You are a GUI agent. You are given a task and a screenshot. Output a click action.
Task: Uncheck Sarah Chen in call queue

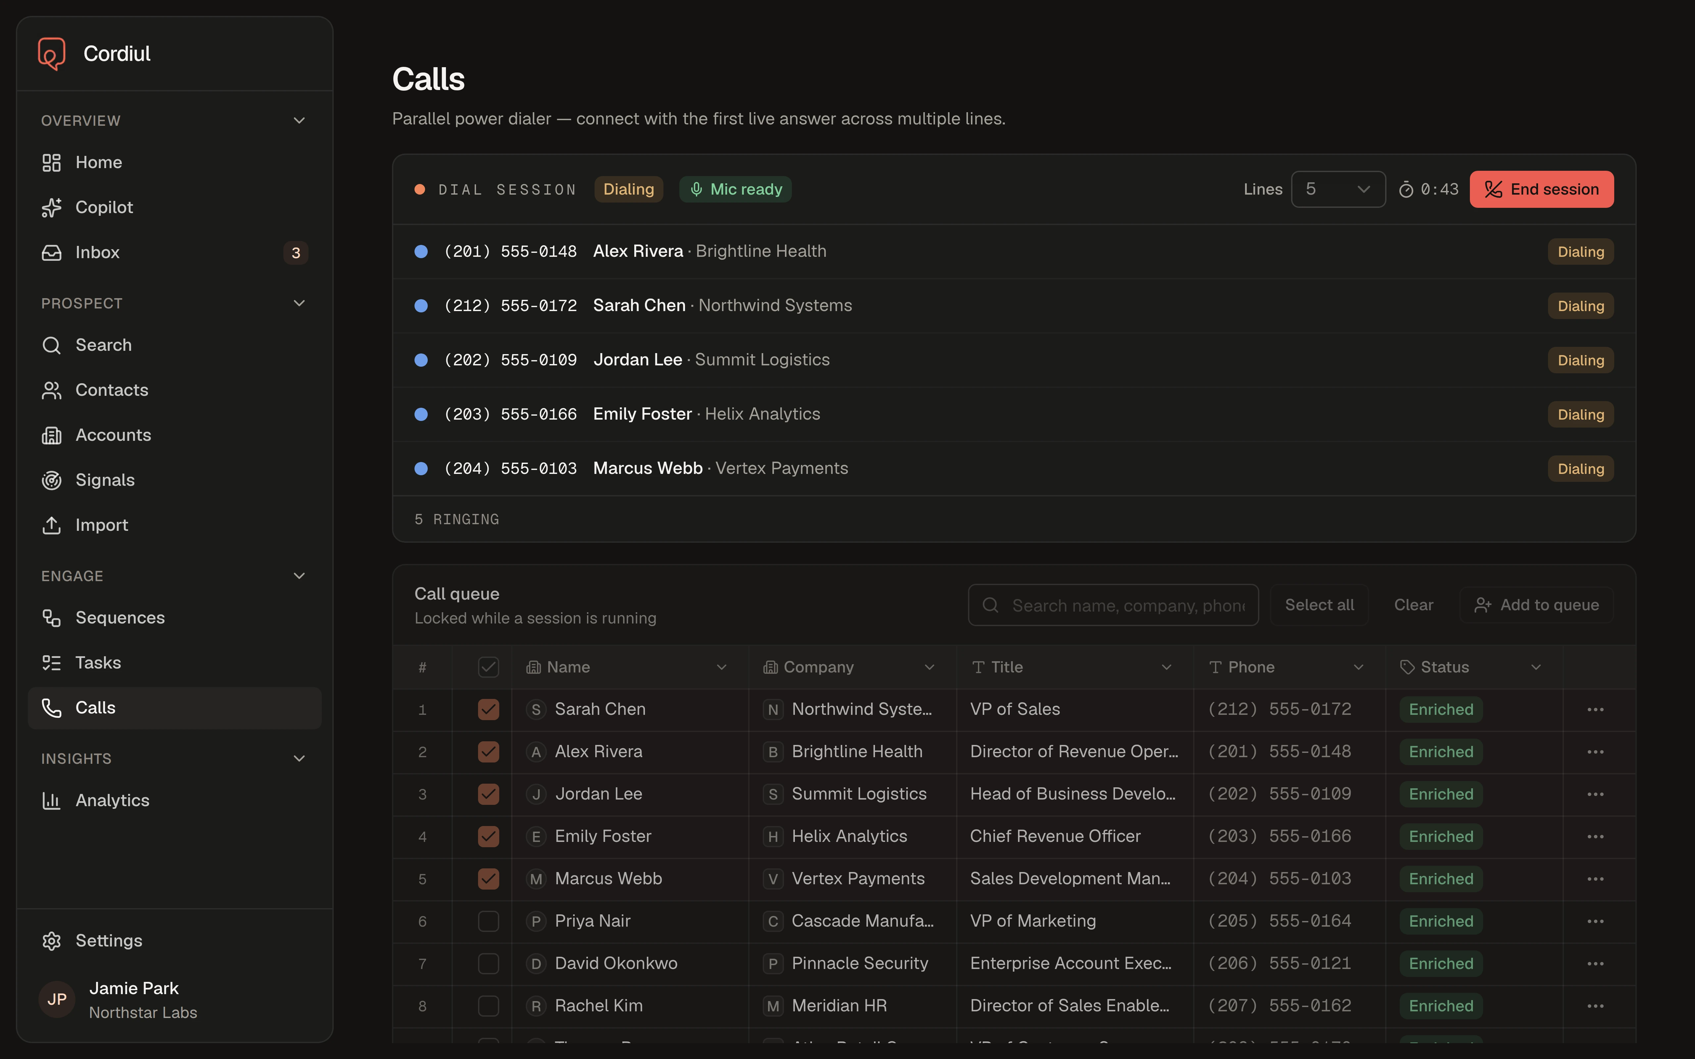pos(488,710)
